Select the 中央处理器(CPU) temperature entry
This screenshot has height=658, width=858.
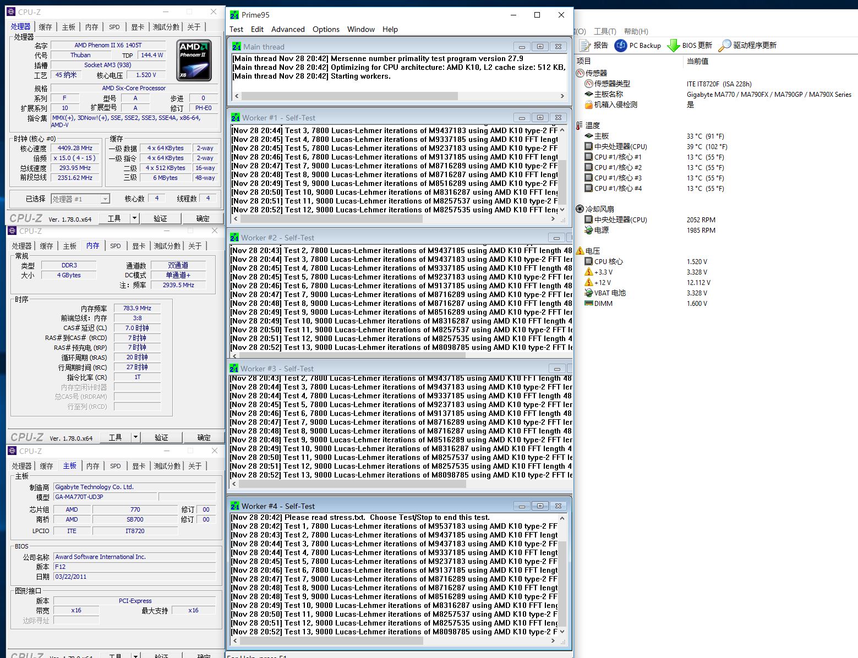[620, 146]
